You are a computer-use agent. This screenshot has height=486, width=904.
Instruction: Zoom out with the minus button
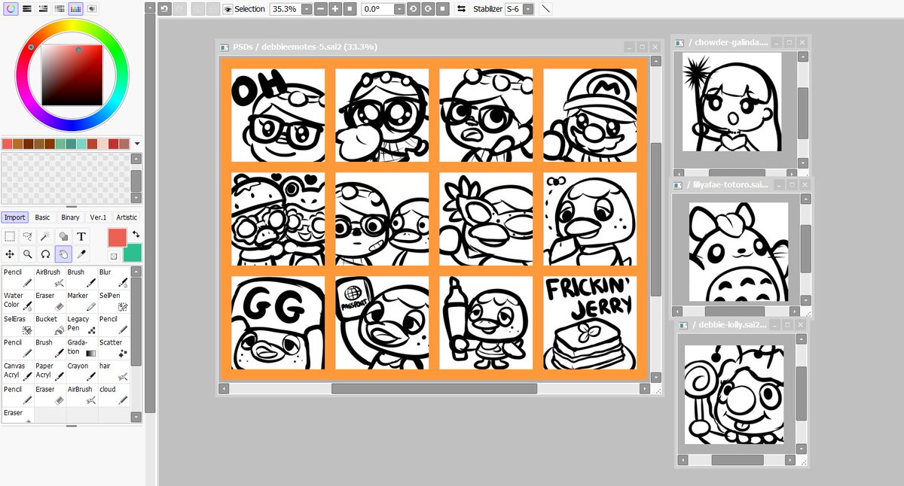pos(321,9)
